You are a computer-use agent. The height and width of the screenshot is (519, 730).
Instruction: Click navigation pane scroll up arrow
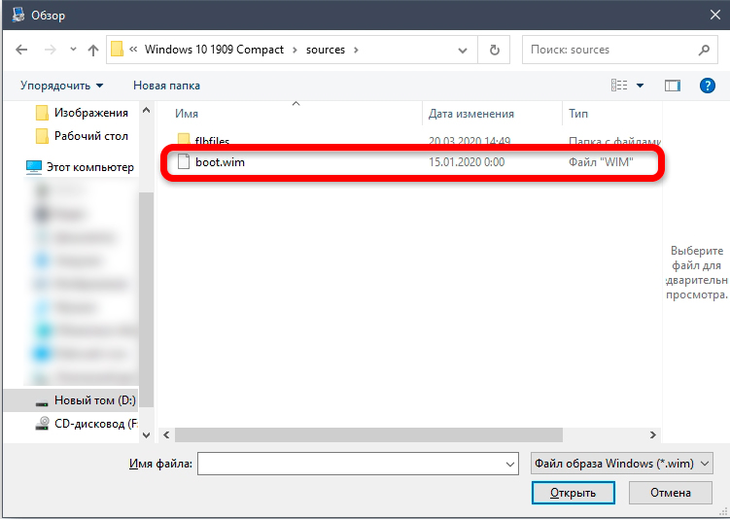click(x=146, y=111)
